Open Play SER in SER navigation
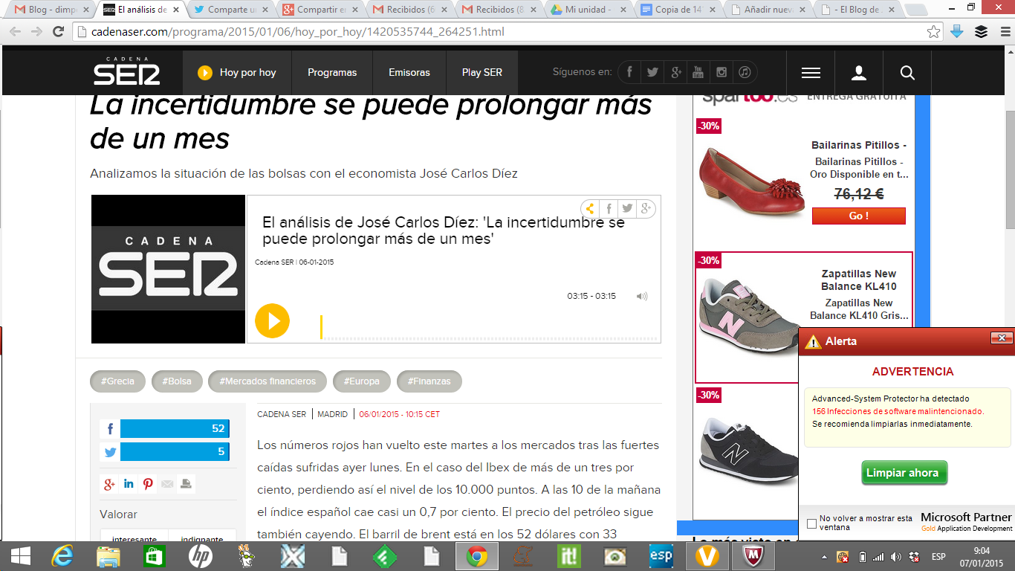Screen dimensions: 1015x571 pos(482,73)
